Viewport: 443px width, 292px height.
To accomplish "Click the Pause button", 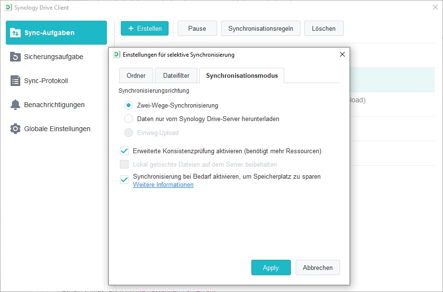I will [197, 28].
